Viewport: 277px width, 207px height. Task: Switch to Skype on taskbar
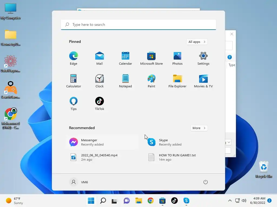tap(186, 201)
